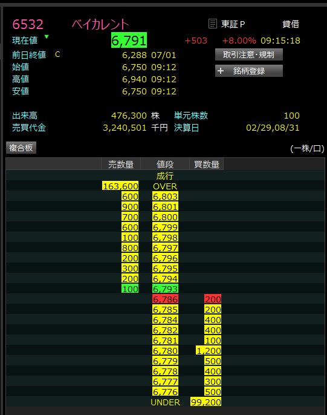Viewport: 327px width, 415px height.
Task: Switch to the 複合板 board tab
Action: coord(21,148)
